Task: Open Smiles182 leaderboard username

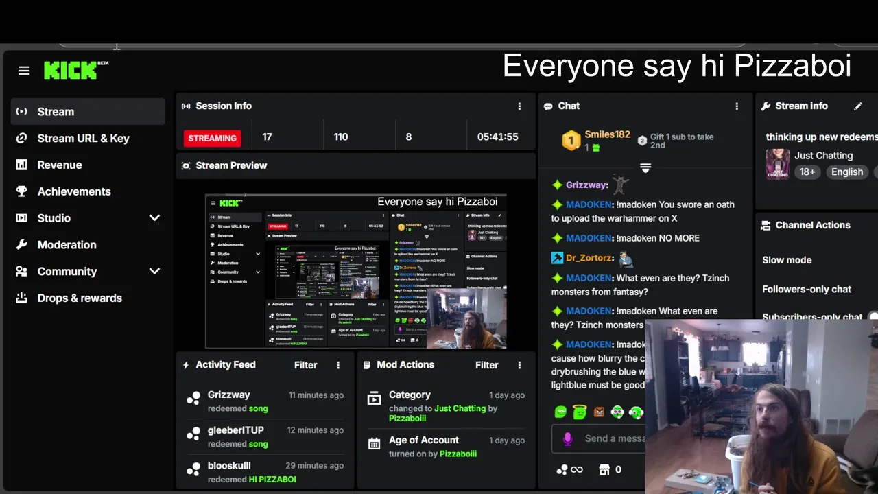Action: pos(607,134)
